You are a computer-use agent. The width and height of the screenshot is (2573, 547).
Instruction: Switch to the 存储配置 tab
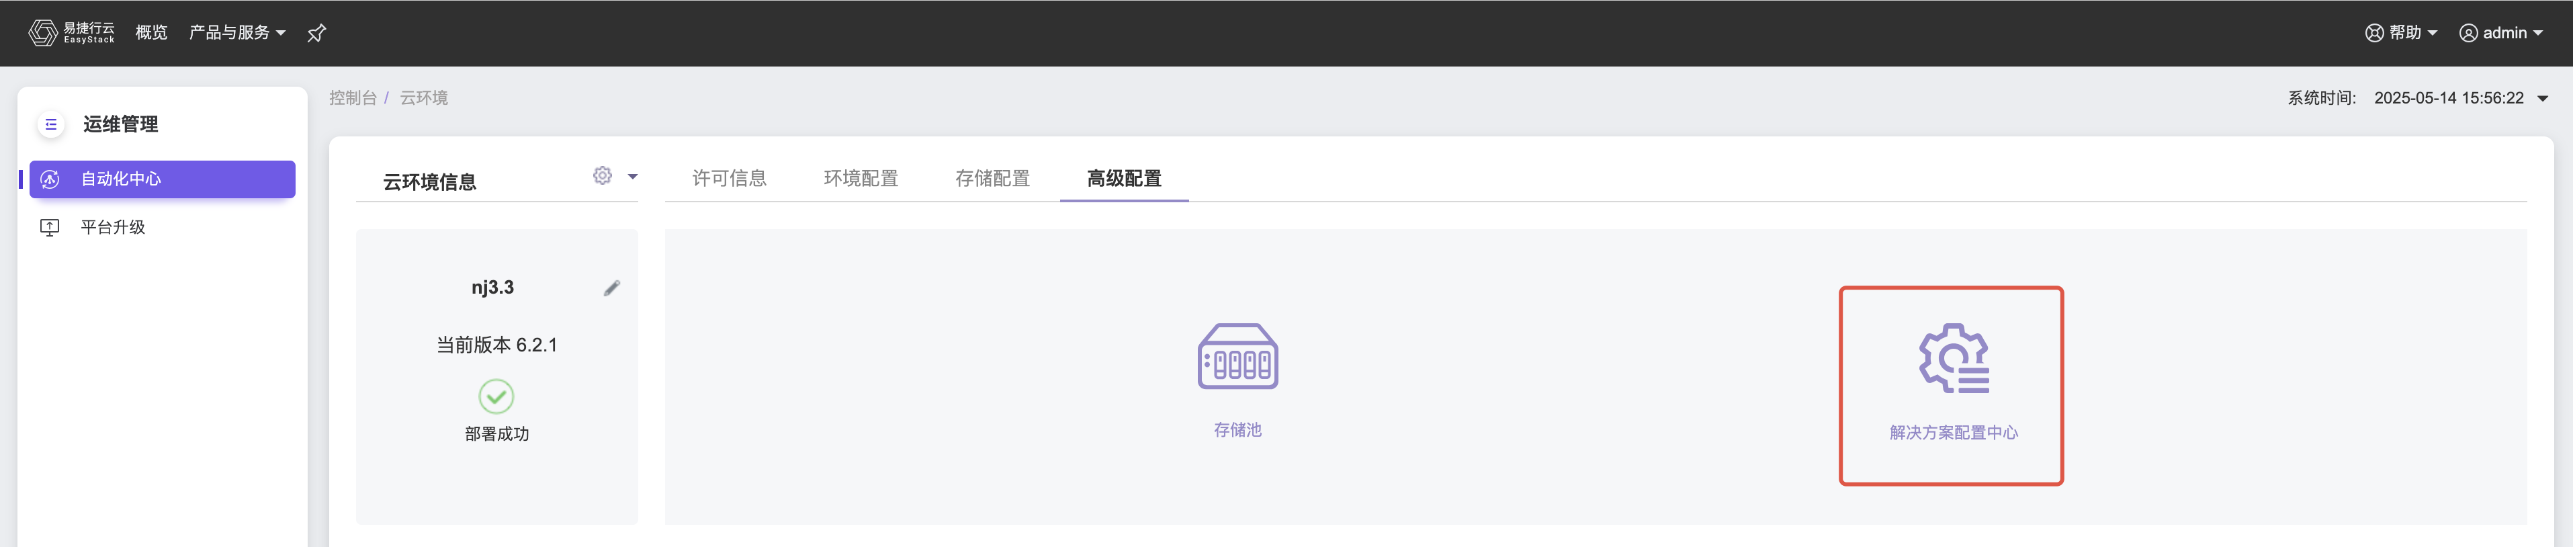pyautogui.click(x=992, y=178)
